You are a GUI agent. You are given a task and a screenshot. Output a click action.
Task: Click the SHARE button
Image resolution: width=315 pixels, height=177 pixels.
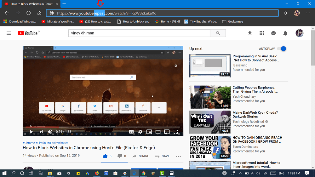pos(141,156)
